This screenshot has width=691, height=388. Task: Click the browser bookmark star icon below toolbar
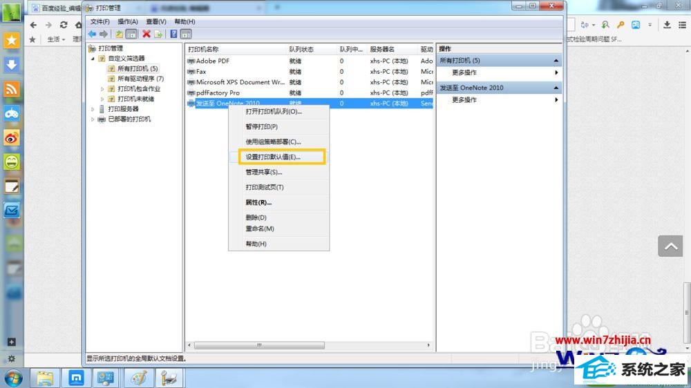pyautogui.click(x=32, y=39)
